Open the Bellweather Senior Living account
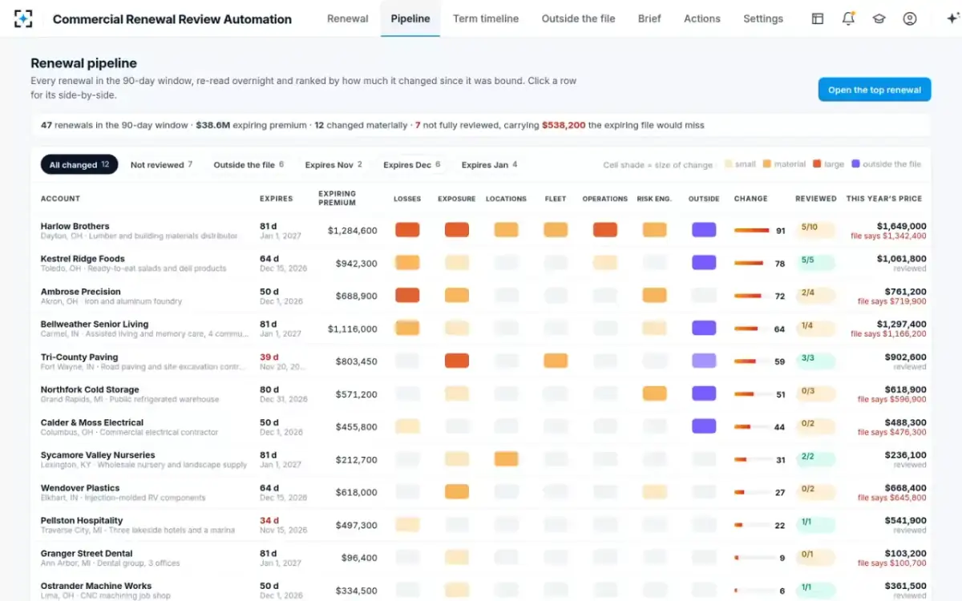The width and height of the screenshot is (962, 601). [95, 325]
